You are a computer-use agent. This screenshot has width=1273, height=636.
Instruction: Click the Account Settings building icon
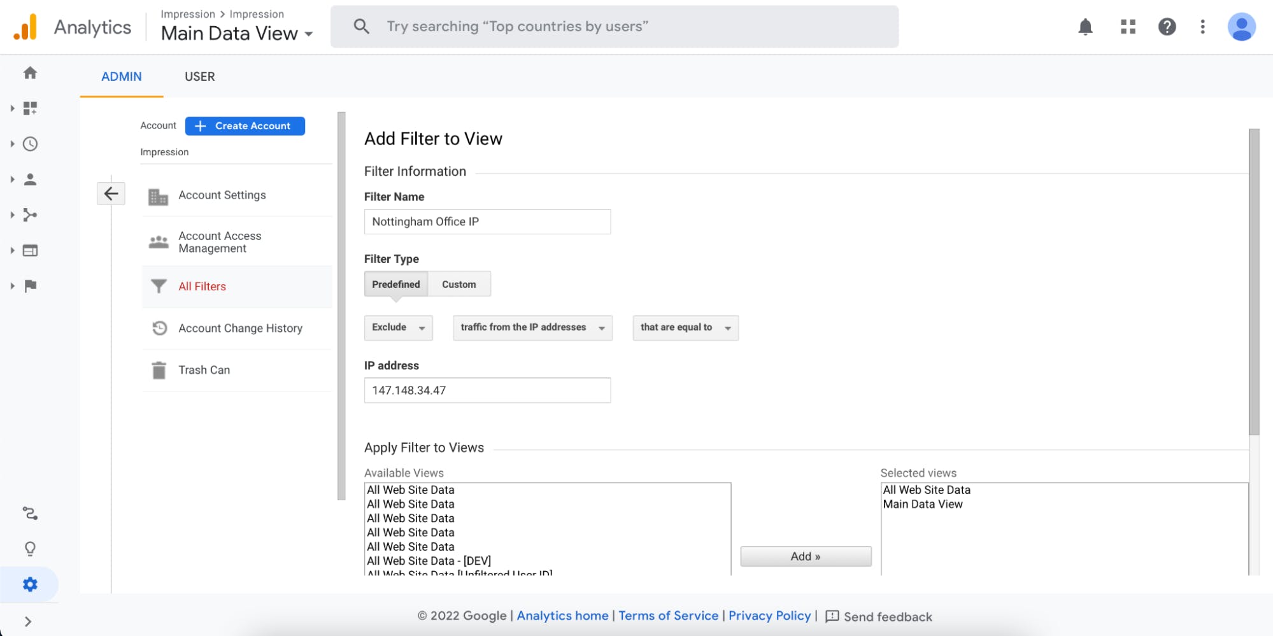pos(158,196)
